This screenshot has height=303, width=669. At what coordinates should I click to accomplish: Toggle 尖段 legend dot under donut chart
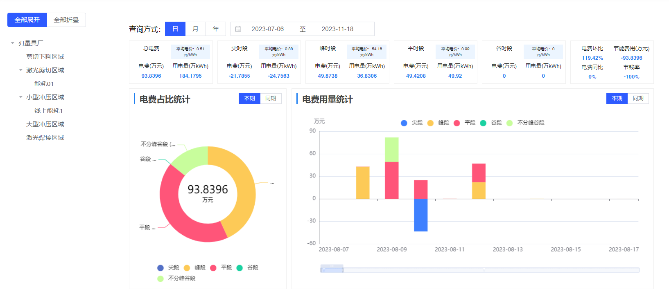pyautogui.click(x=160, y=268)
